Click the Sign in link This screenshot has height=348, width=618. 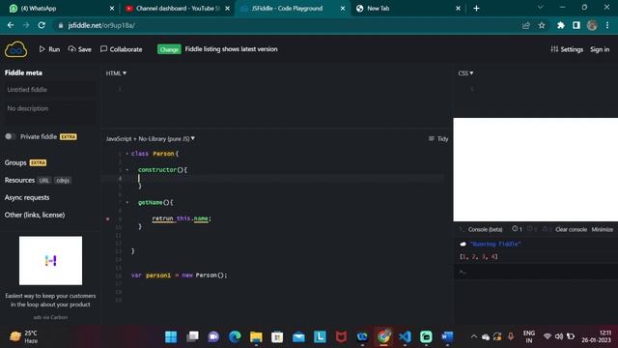tap(600, 49)
